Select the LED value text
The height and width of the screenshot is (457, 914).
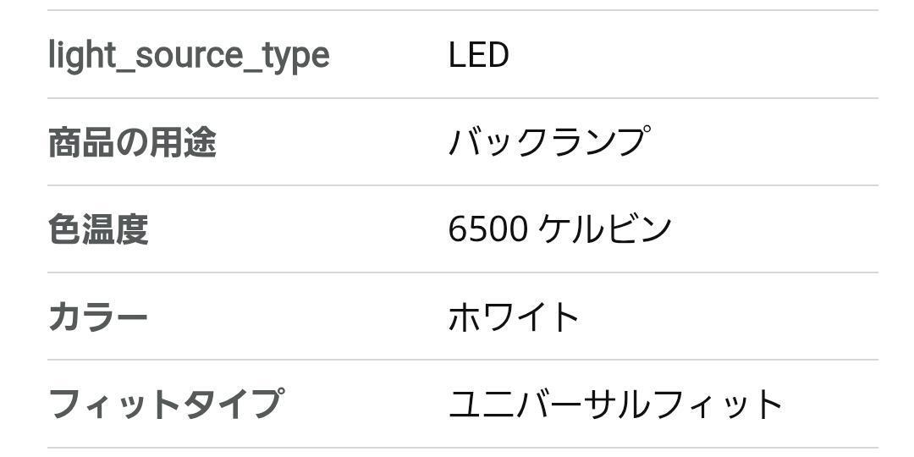point(478,56)
